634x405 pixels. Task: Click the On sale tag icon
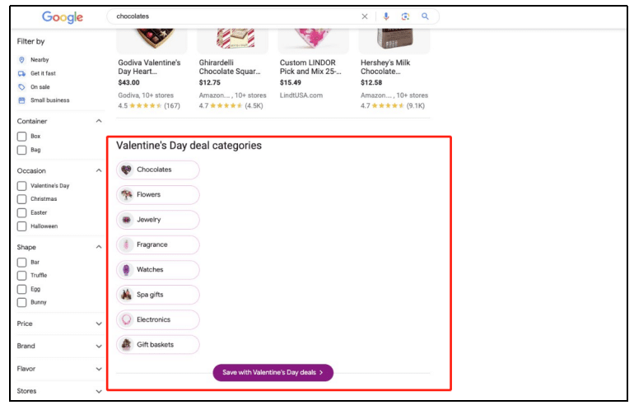click(21, 87)
